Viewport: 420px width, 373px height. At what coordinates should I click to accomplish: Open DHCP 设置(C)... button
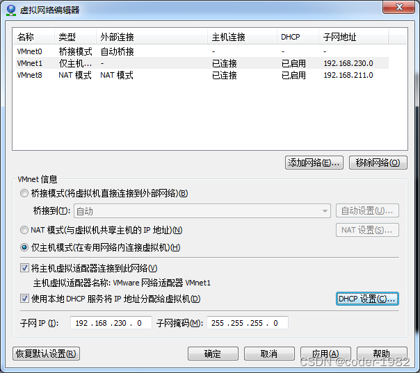point(367,299)
